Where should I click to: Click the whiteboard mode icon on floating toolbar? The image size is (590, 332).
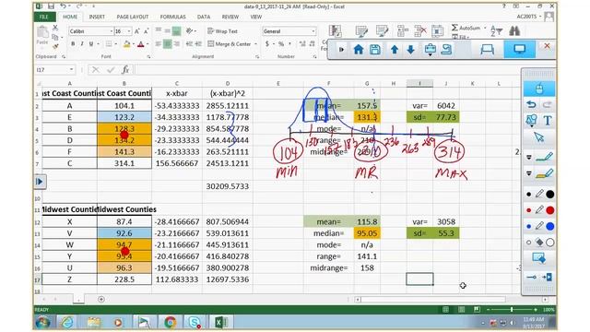[488, 49]
